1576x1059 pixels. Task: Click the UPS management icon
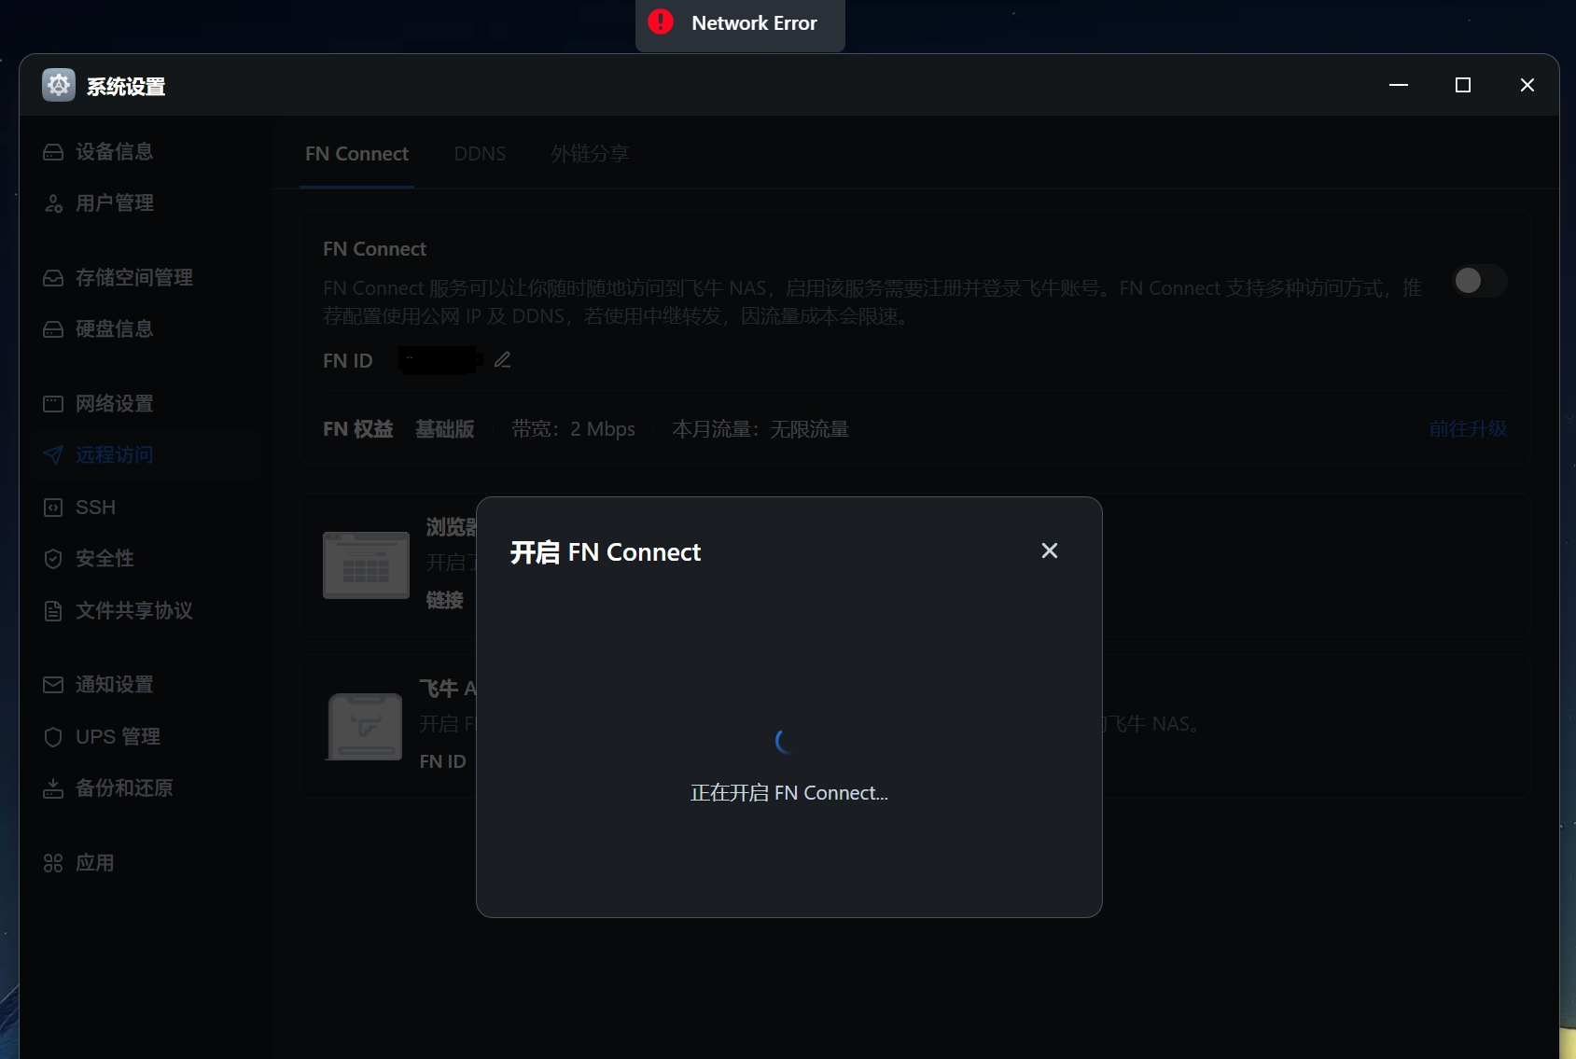coord(53,737)
